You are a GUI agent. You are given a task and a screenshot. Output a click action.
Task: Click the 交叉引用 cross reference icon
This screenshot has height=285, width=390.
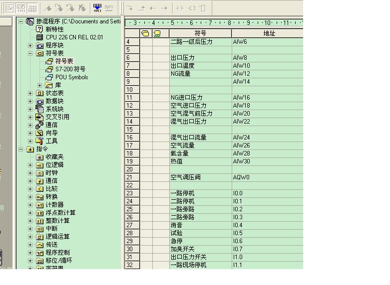[40, 117]
